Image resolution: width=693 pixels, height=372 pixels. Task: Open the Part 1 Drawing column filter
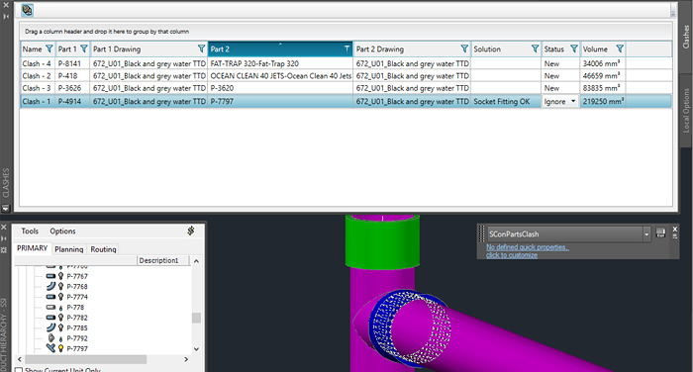pos(201,49)
